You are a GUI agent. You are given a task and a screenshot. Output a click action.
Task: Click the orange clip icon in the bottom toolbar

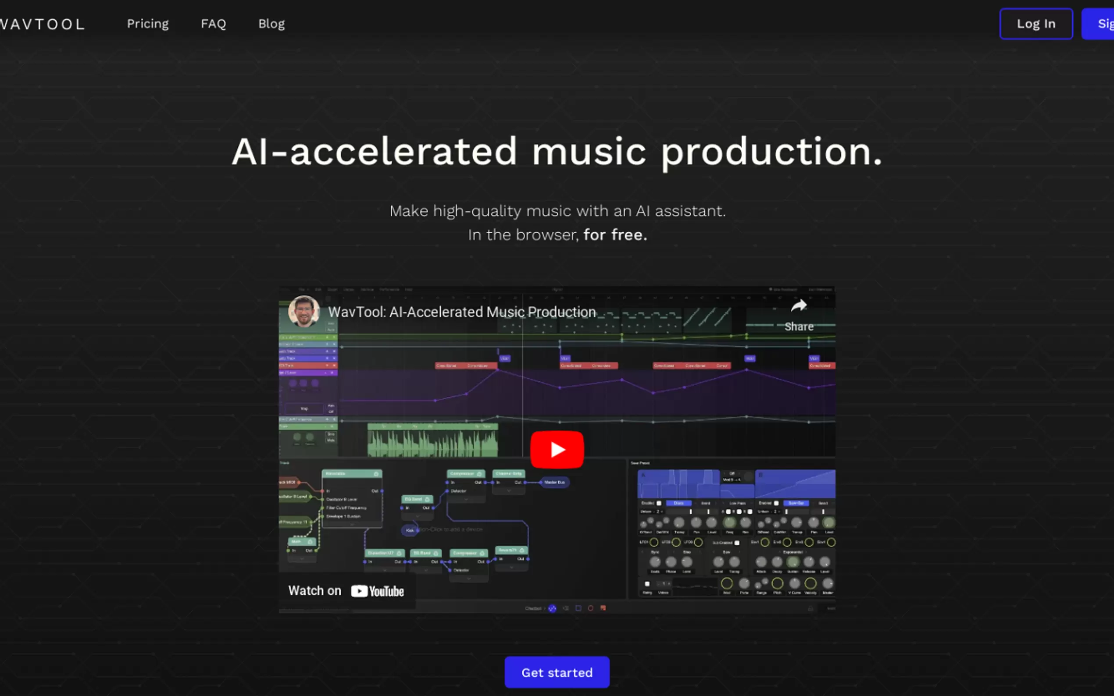pyautogui.click(x=603, y=608)
